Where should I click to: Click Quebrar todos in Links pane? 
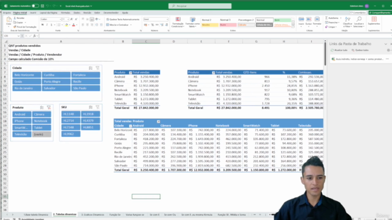click(x=360, y=50)
